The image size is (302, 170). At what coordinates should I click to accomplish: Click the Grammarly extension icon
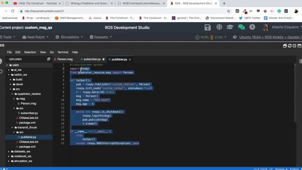(x=279, y=11)
